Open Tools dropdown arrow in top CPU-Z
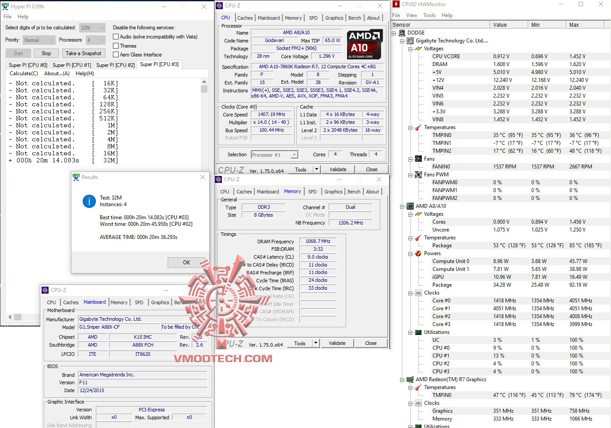This screenshot has width=611, height=428. (317, 169)
